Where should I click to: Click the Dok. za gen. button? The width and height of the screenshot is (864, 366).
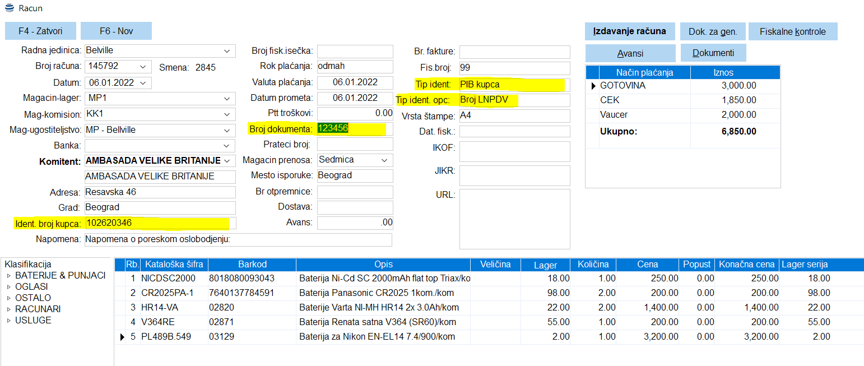coord(712,31)
